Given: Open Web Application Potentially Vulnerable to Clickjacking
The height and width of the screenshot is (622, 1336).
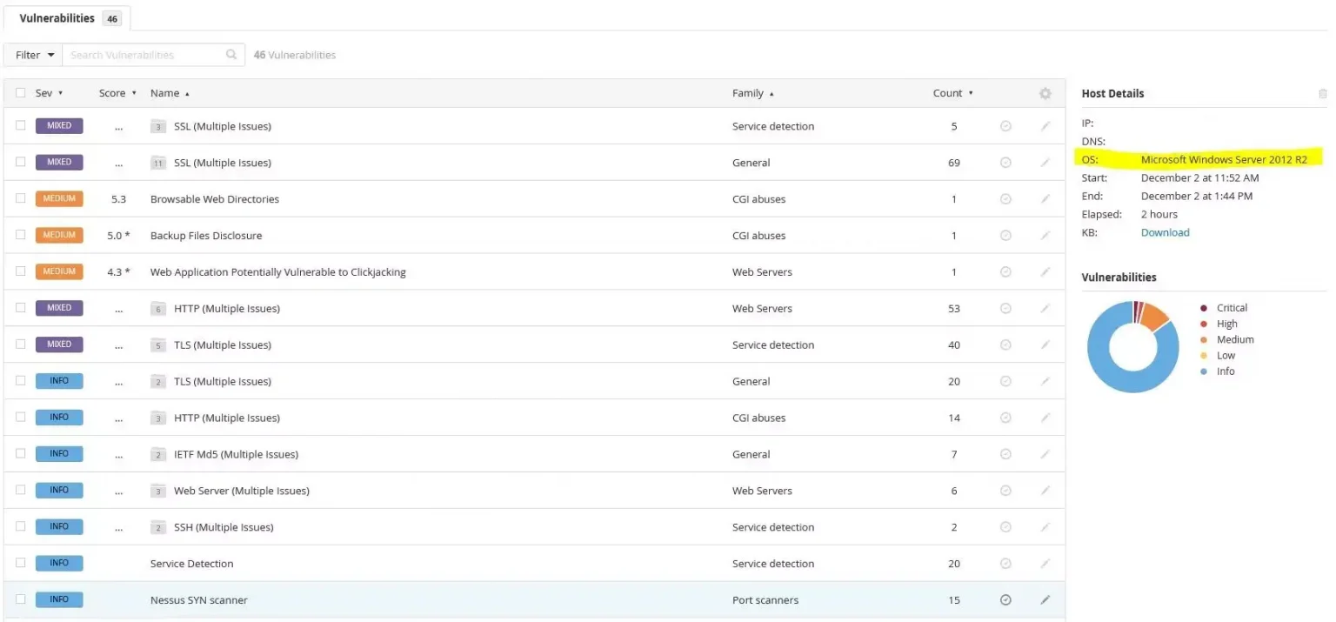Looking at the screenshot, I should pyautogui.click(x=277, y=272).
